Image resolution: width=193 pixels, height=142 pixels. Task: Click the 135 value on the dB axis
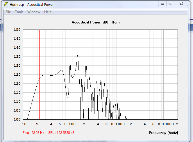point(17,57)
